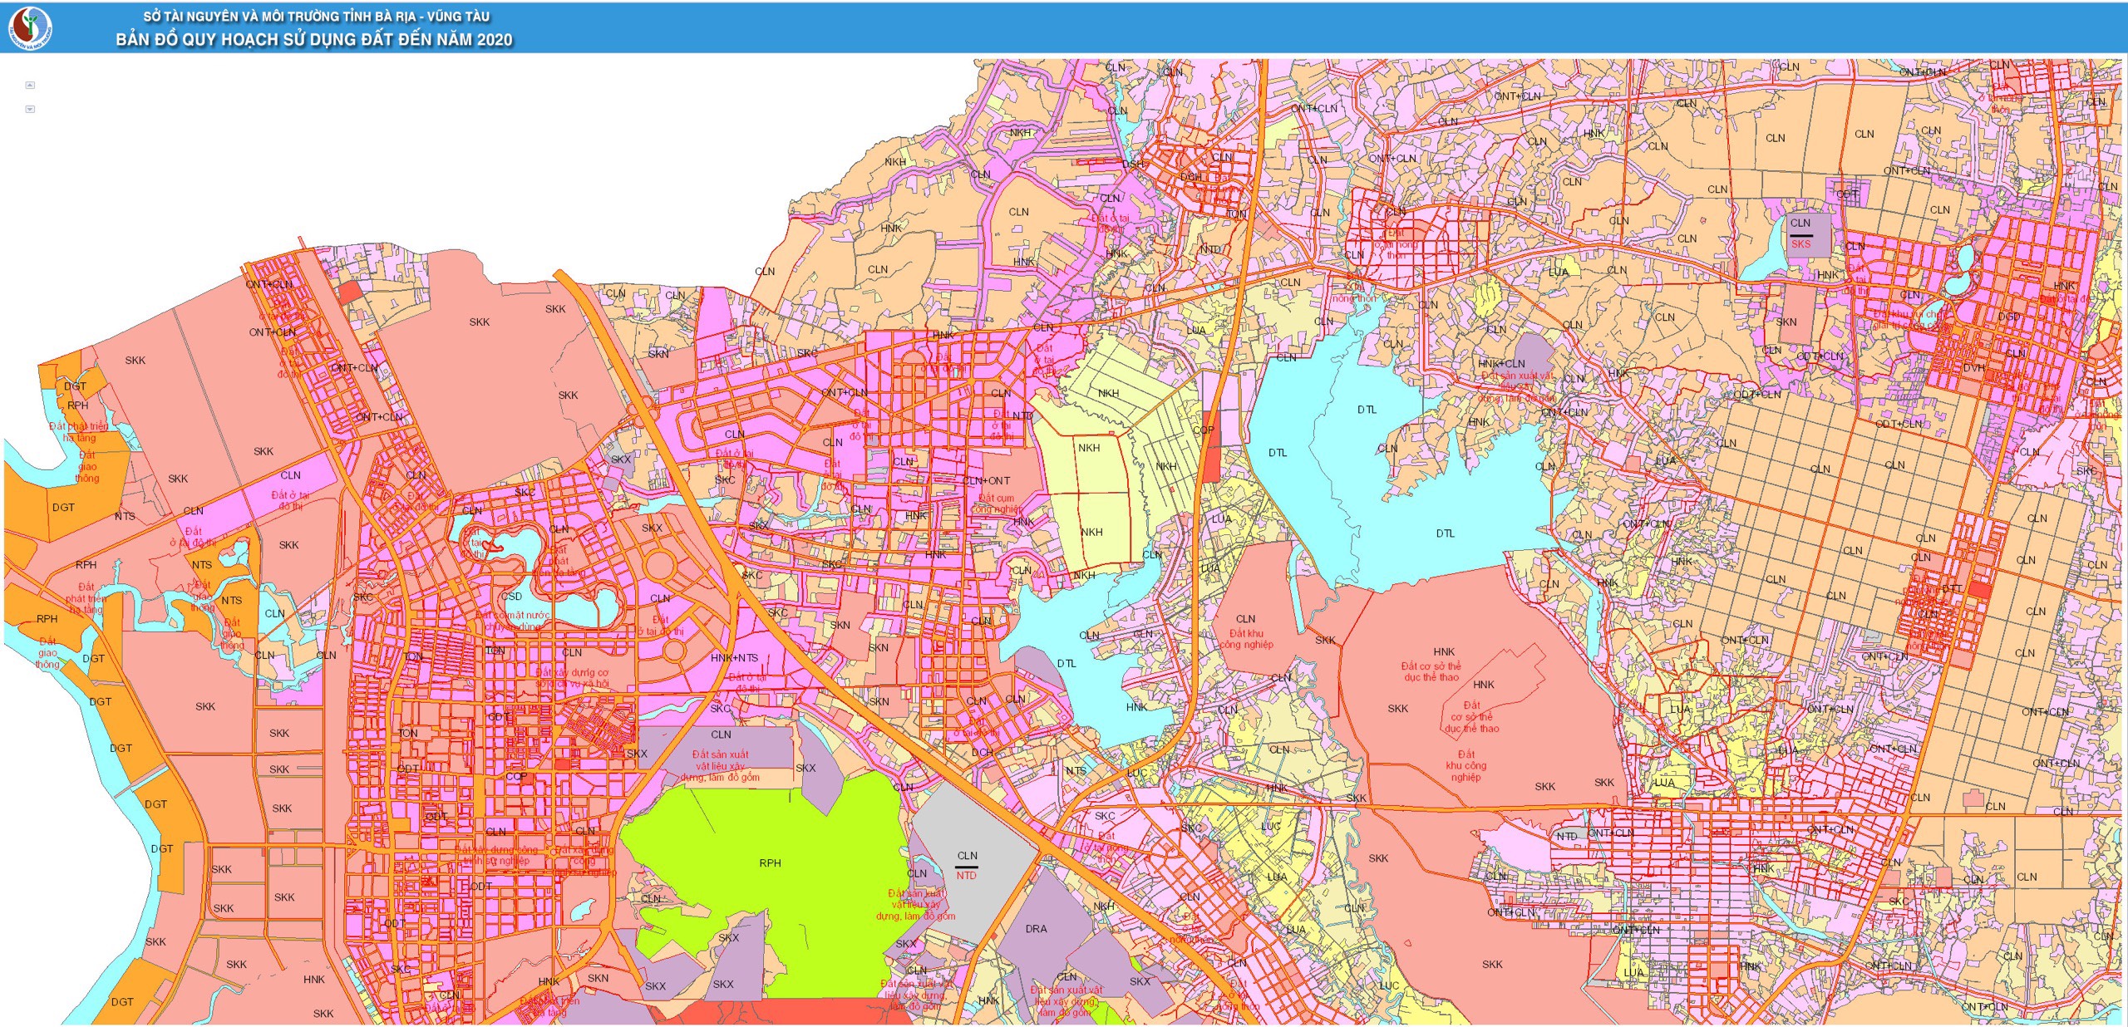
Task: Select the 'DTT' map label
Action: (x=1951, y=589)
